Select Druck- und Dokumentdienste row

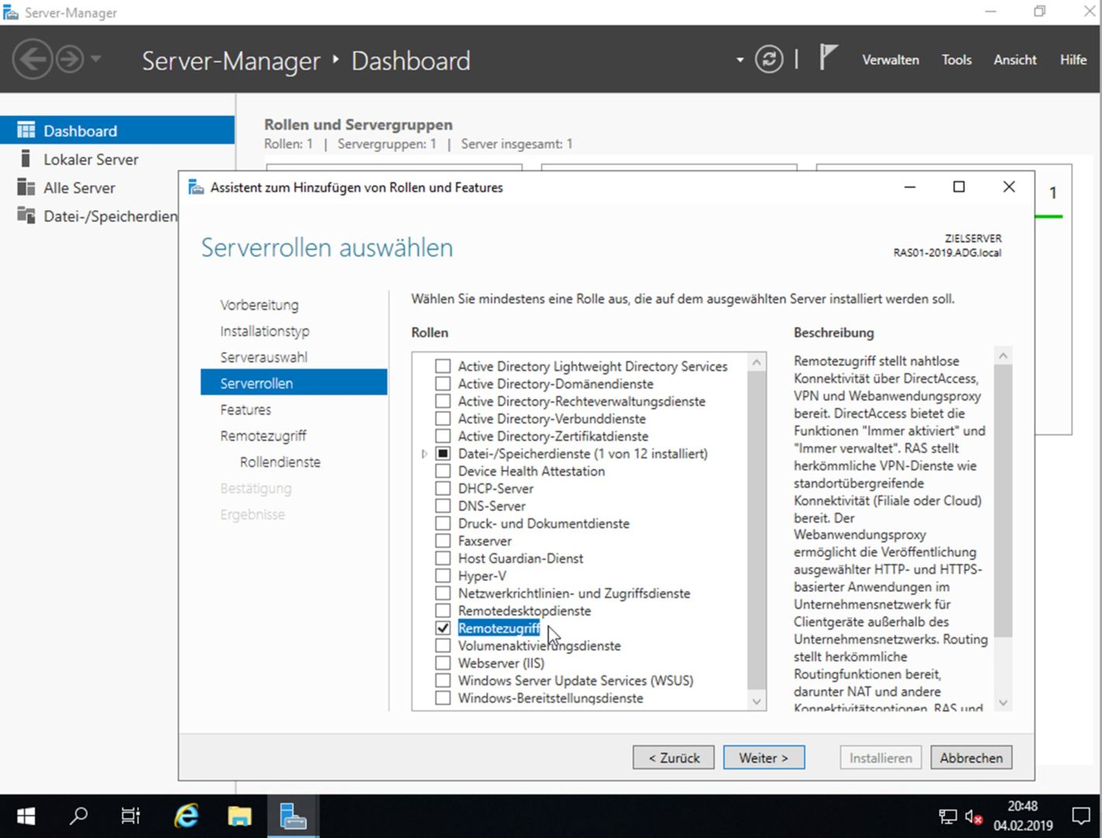(x=543, y=523)
